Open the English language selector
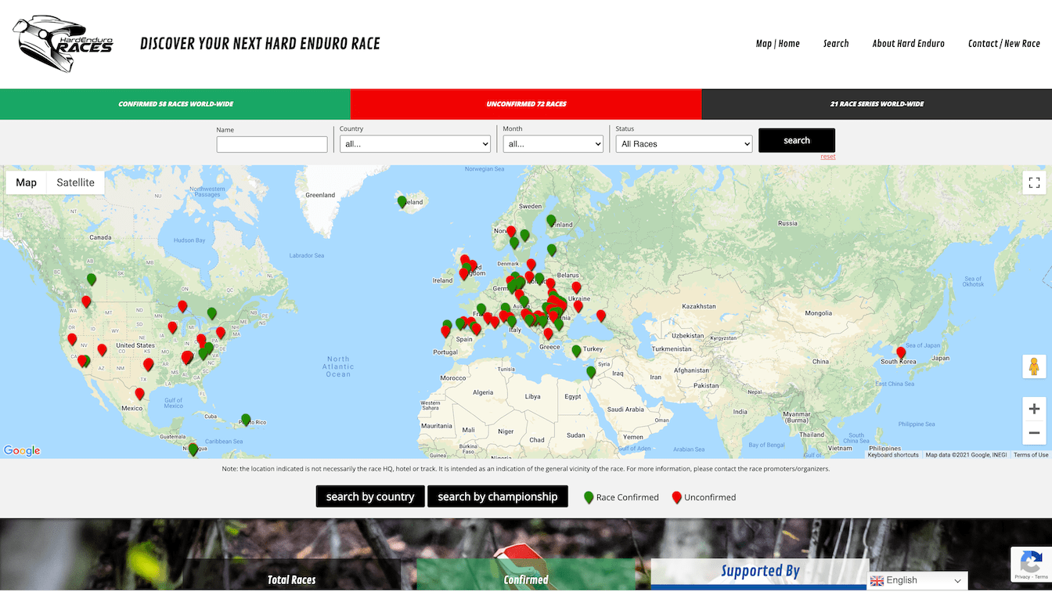 coord(917,580)
